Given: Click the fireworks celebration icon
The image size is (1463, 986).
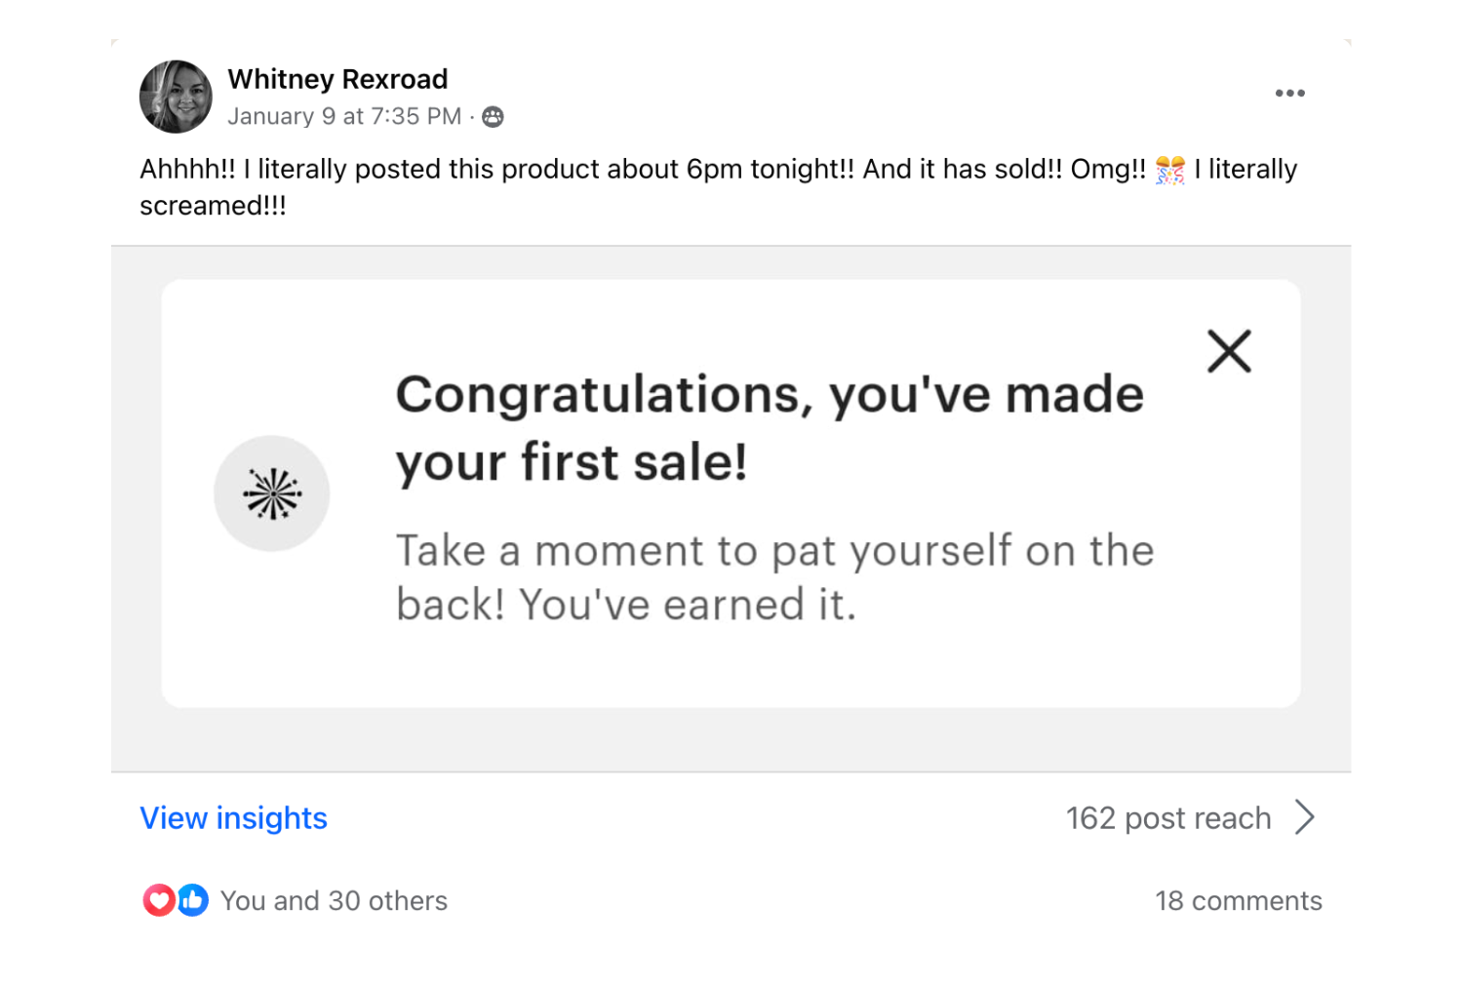Looking at the screenshot, I should pyautogui.click(x=272, y=493).
